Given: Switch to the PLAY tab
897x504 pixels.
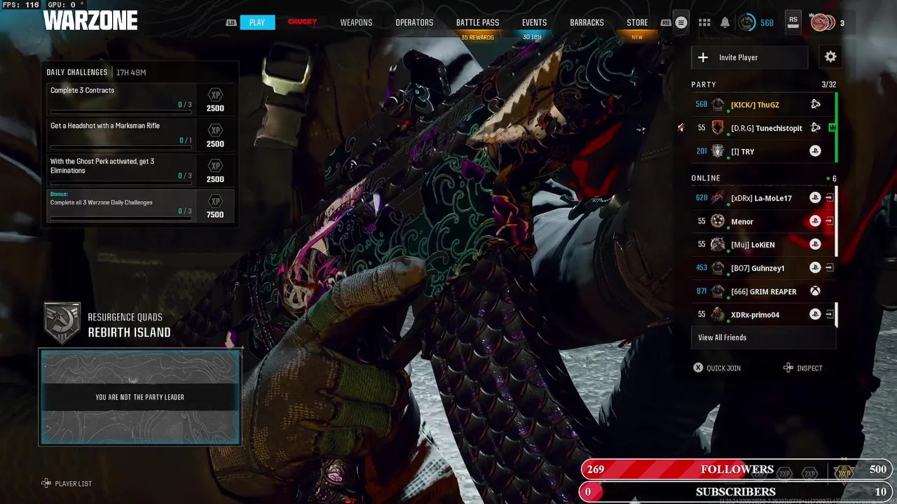Looking at the screenshot, I should [257, 22].
